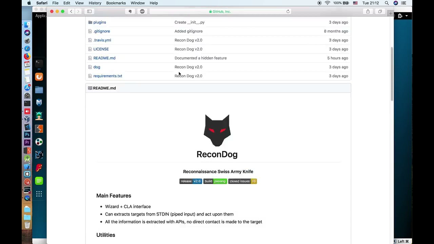Click the closed issues badge
434x244 pixels.
[242, 181]
